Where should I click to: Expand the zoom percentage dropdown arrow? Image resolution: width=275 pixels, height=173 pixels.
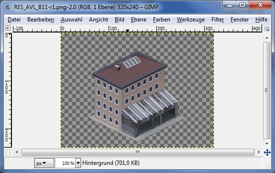[78, 163]
